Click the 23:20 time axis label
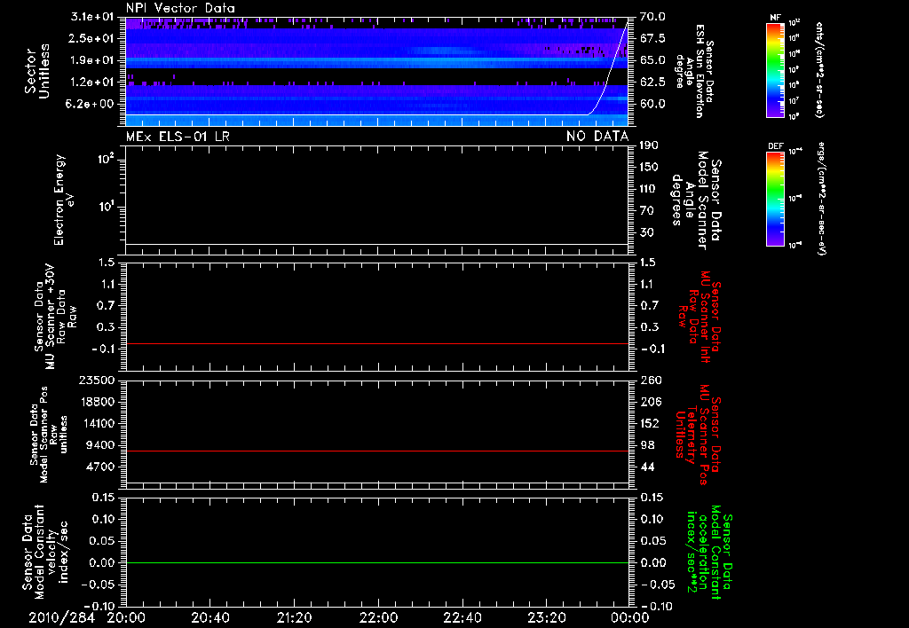 [546, 617]
